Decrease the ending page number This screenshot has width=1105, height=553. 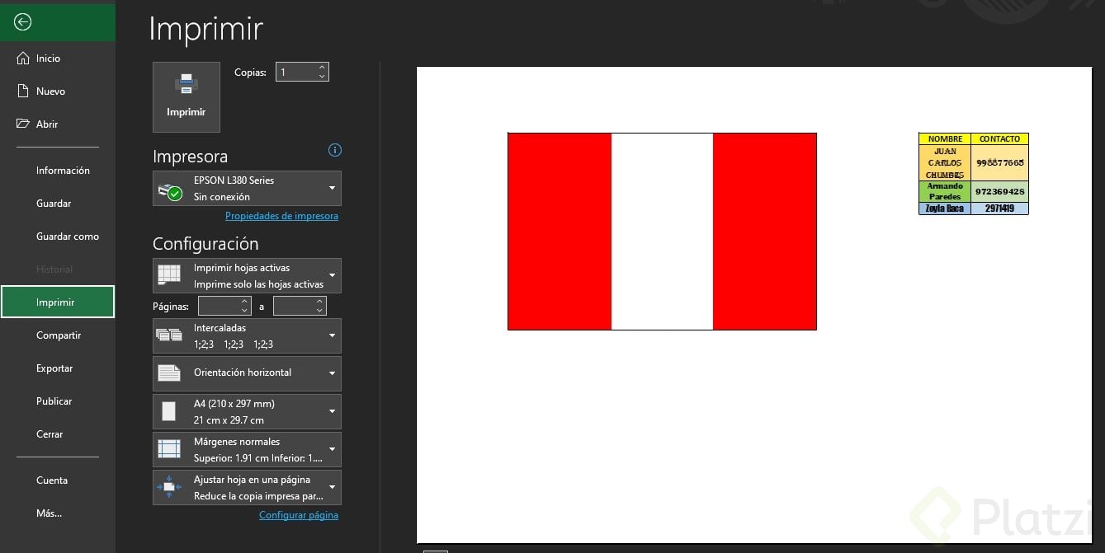(x=320, y=311)
